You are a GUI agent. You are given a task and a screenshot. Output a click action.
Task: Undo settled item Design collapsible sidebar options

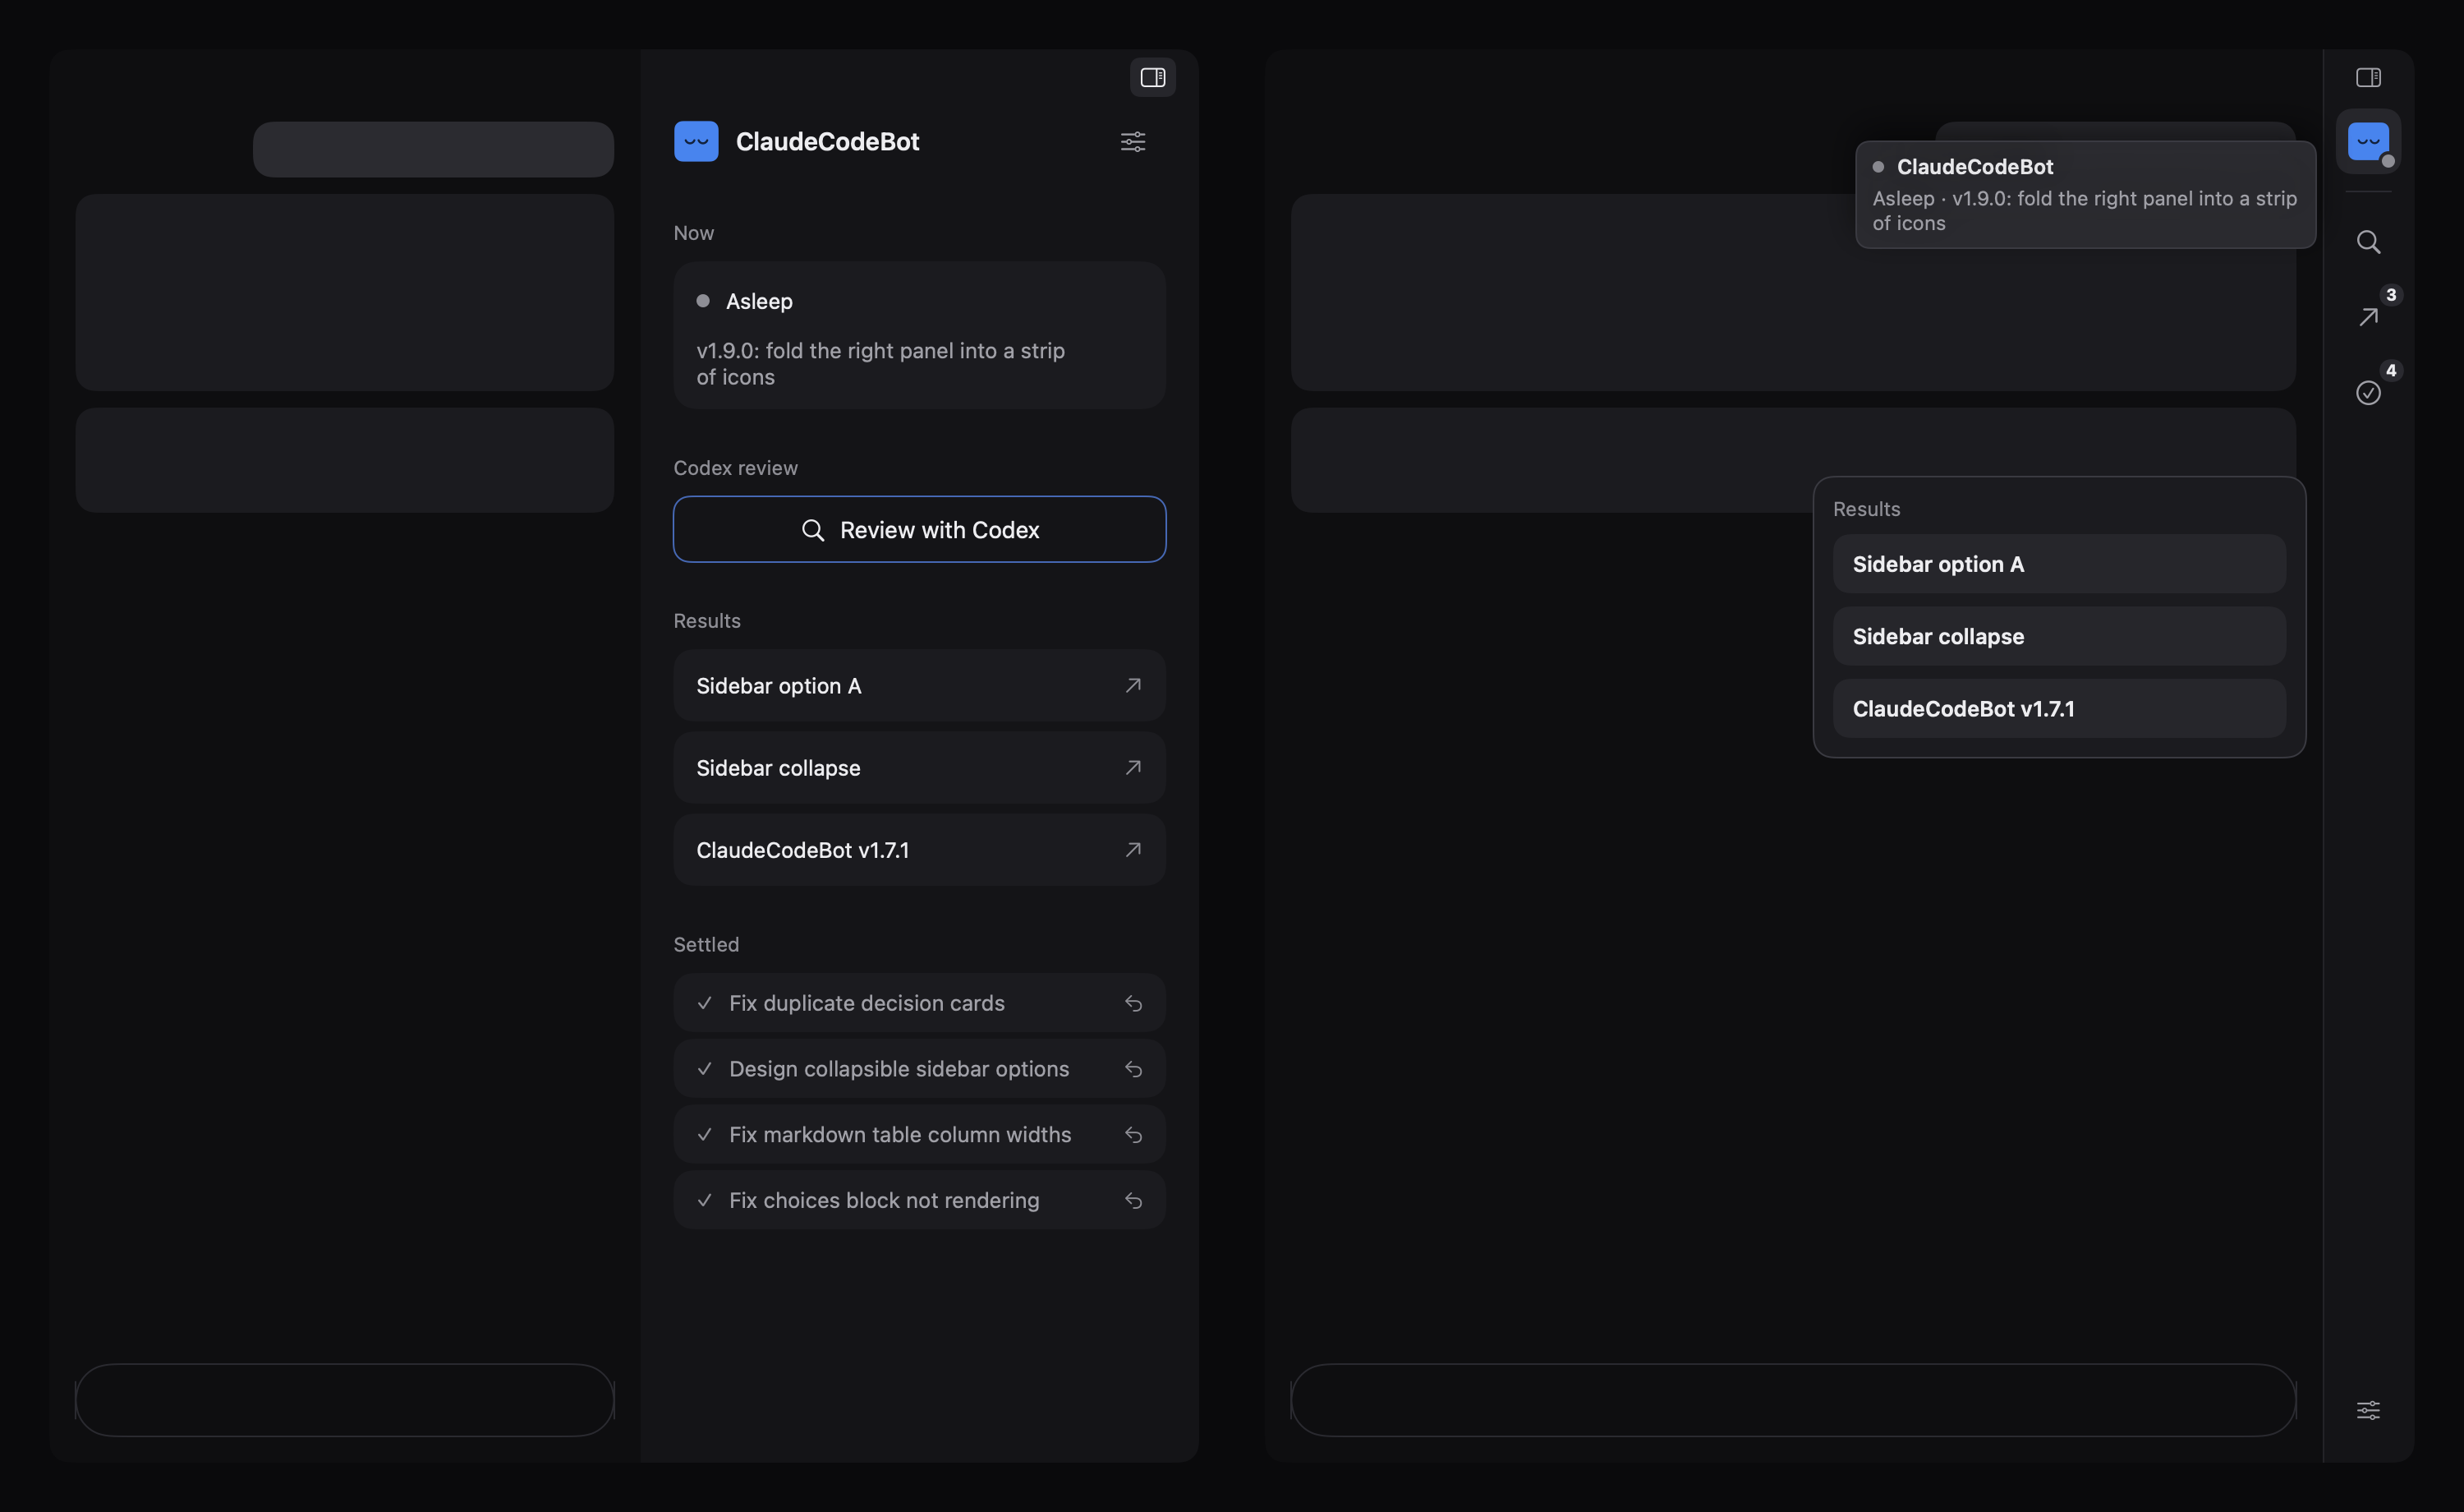click(x=1133, y=1069)
